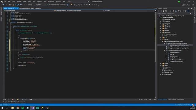Open the Tools menu
This screenshot has width=196, height=110.
click(45, 2)
